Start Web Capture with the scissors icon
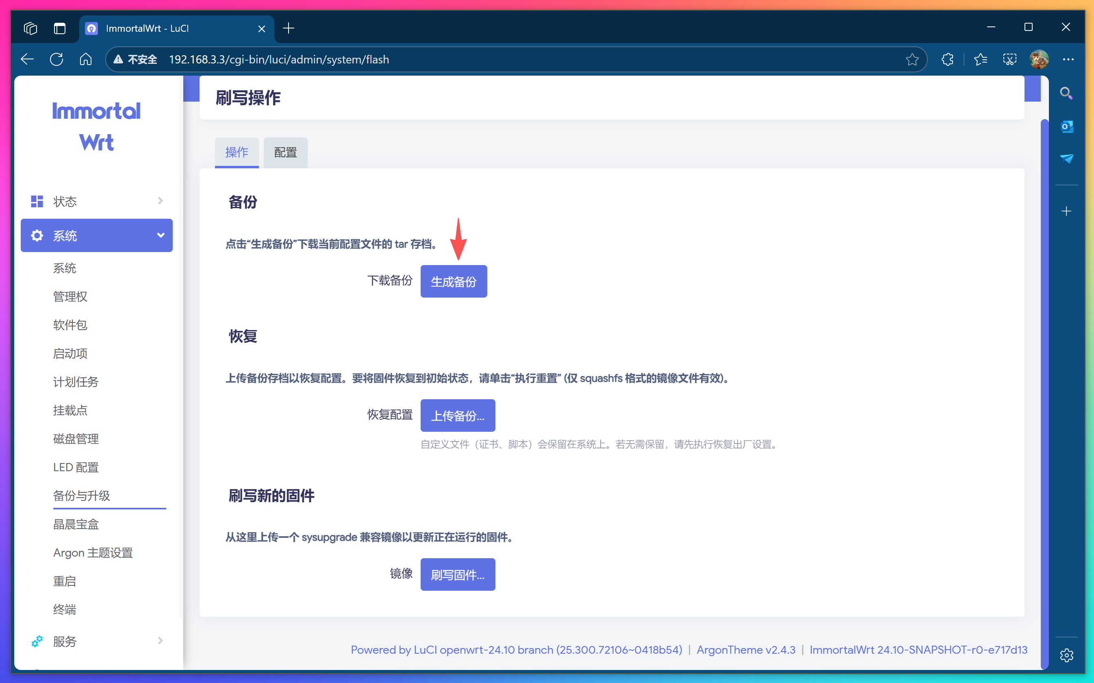 pos(1009,59)
